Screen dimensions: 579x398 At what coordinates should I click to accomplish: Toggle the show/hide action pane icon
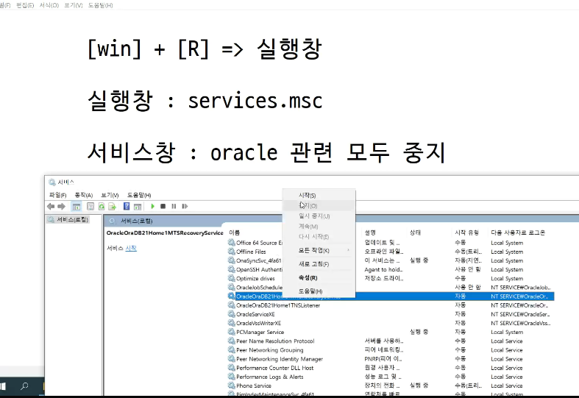point(138,207)
